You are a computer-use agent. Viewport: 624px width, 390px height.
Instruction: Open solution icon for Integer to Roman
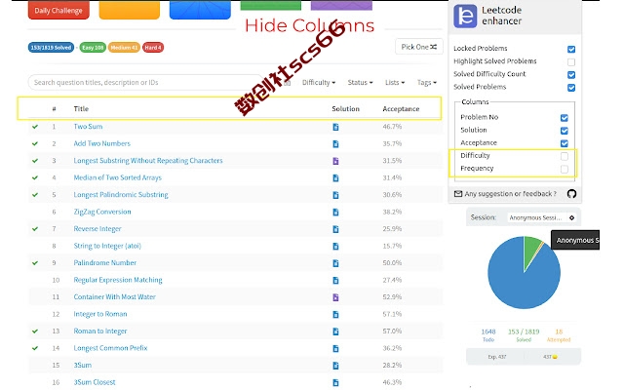pos(335,314)
